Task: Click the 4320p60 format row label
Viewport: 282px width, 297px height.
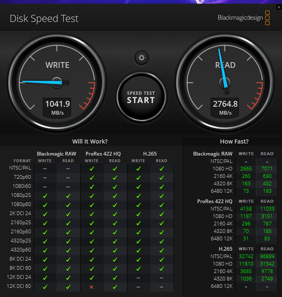Action: tap(21, 250)
